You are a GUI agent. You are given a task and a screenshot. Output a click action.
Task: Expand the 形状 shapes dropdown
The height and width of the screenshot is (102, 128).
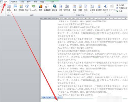27,12
